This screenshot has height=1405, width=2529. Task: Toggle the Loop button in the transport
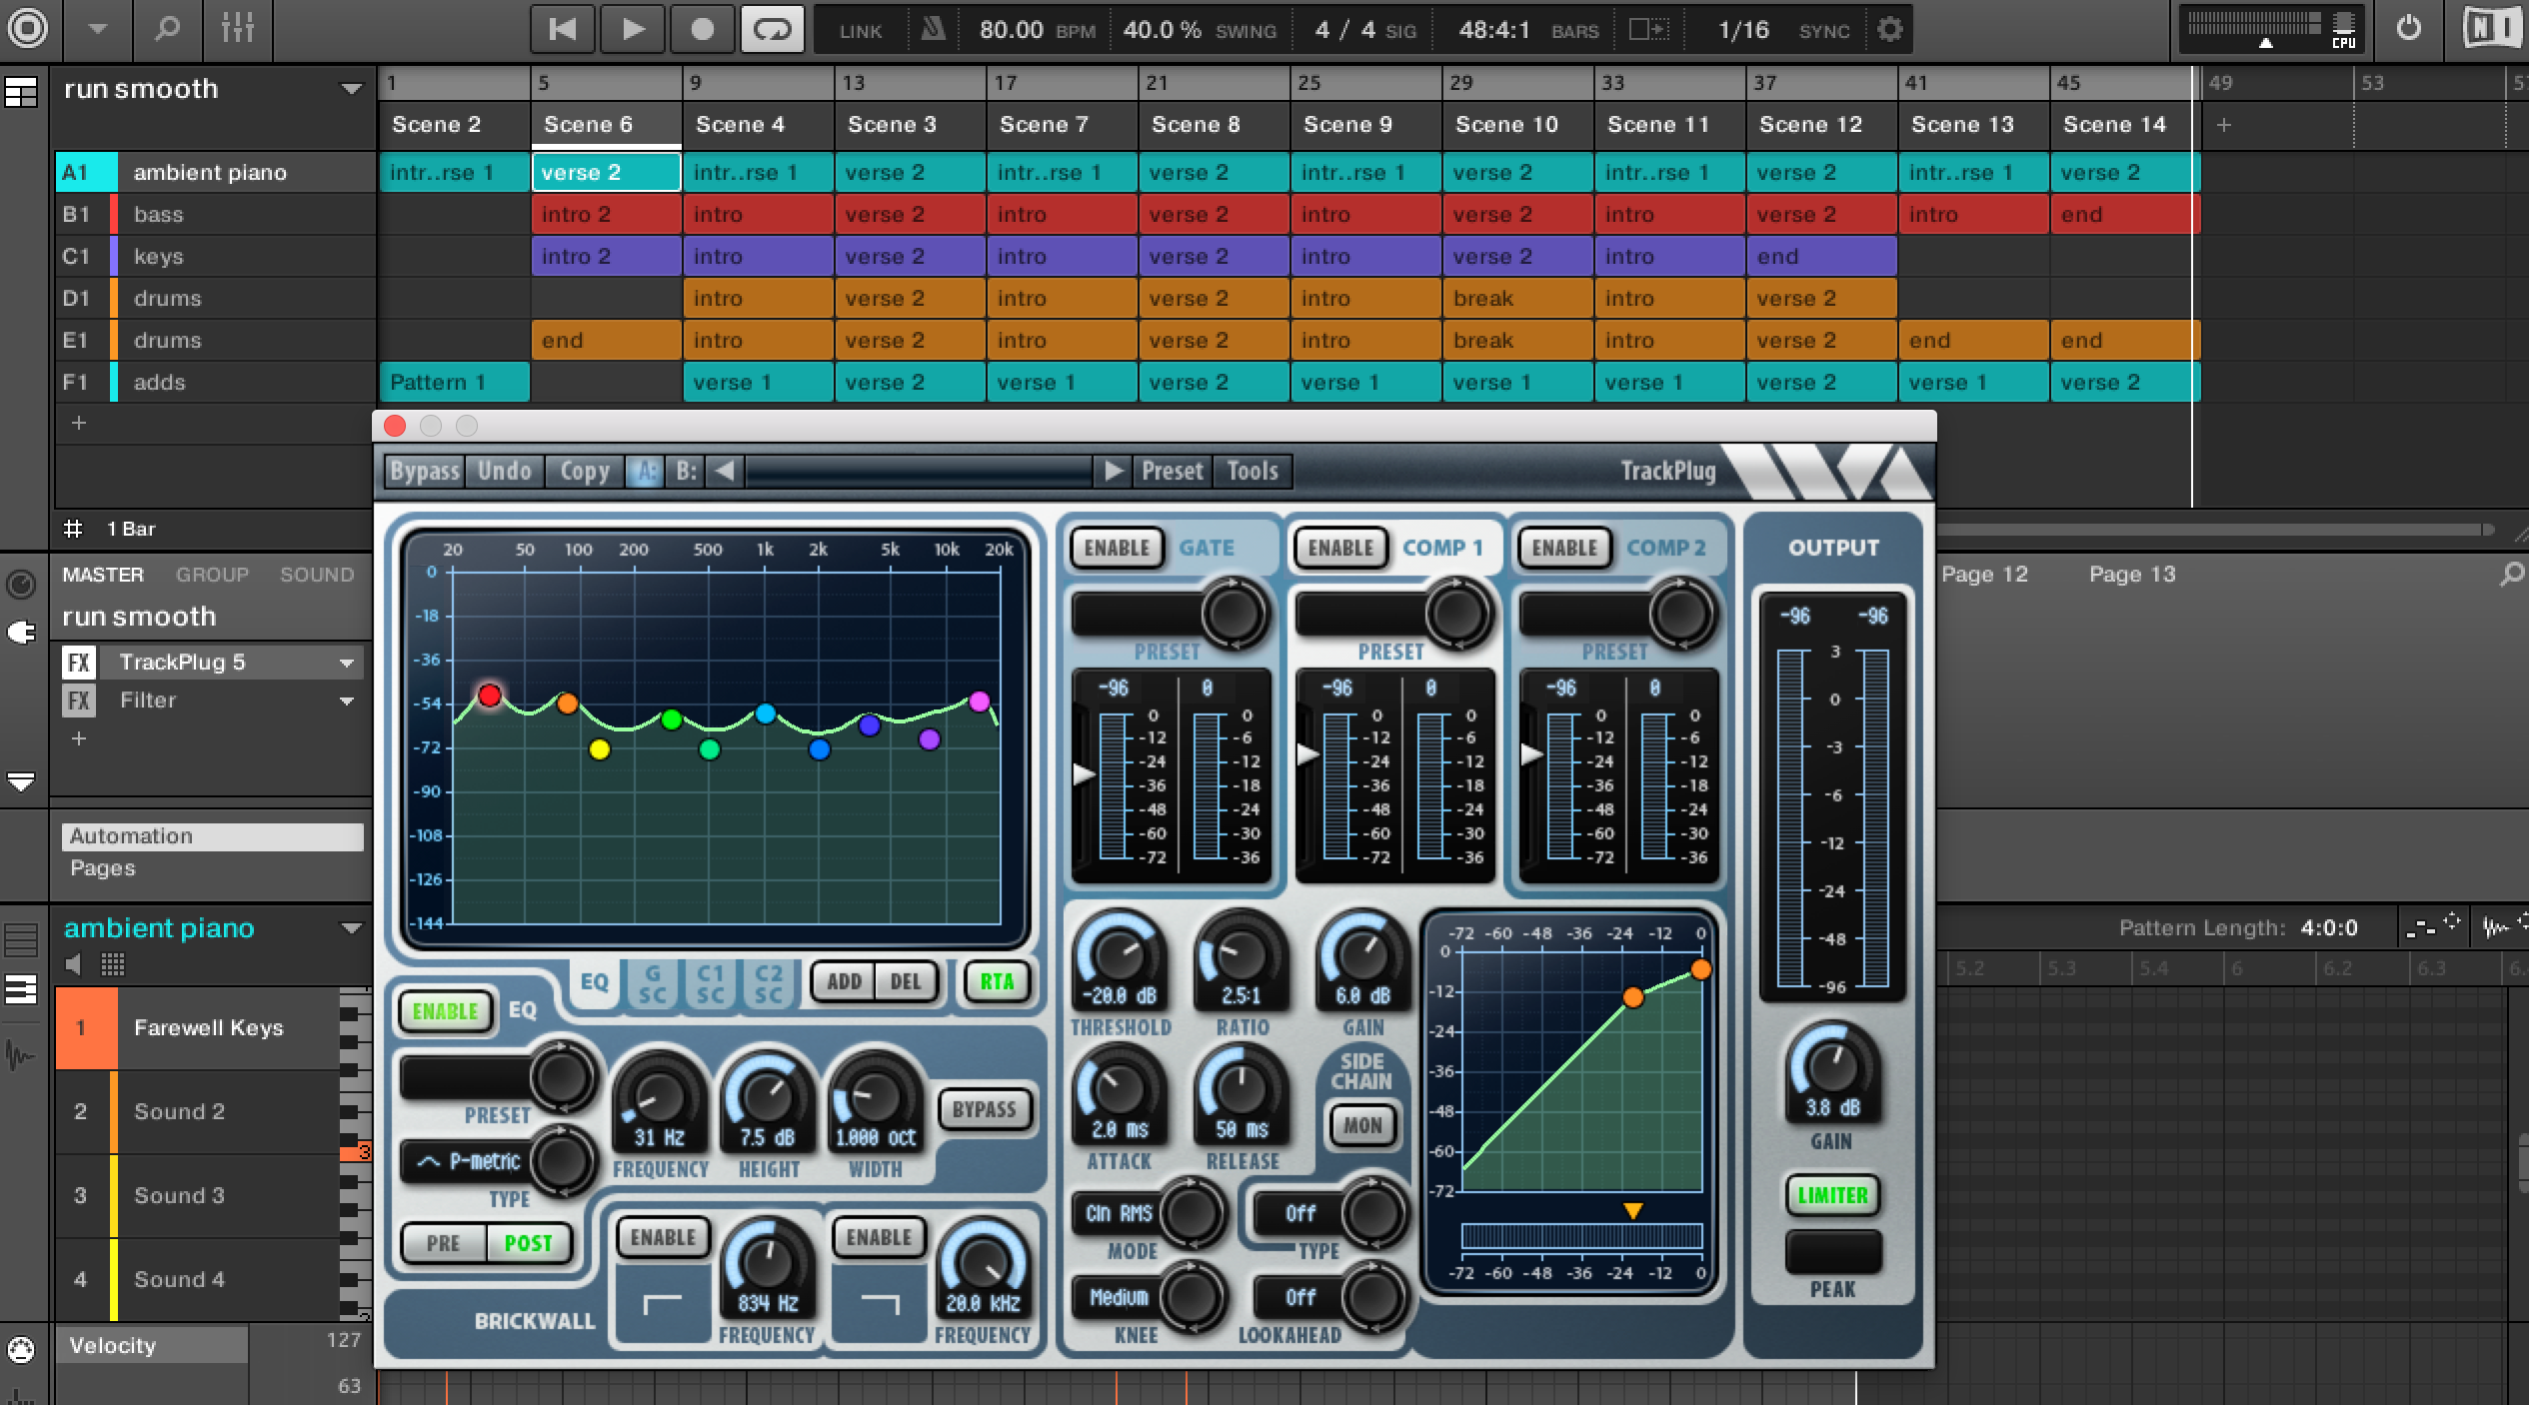tap(772, 29)
